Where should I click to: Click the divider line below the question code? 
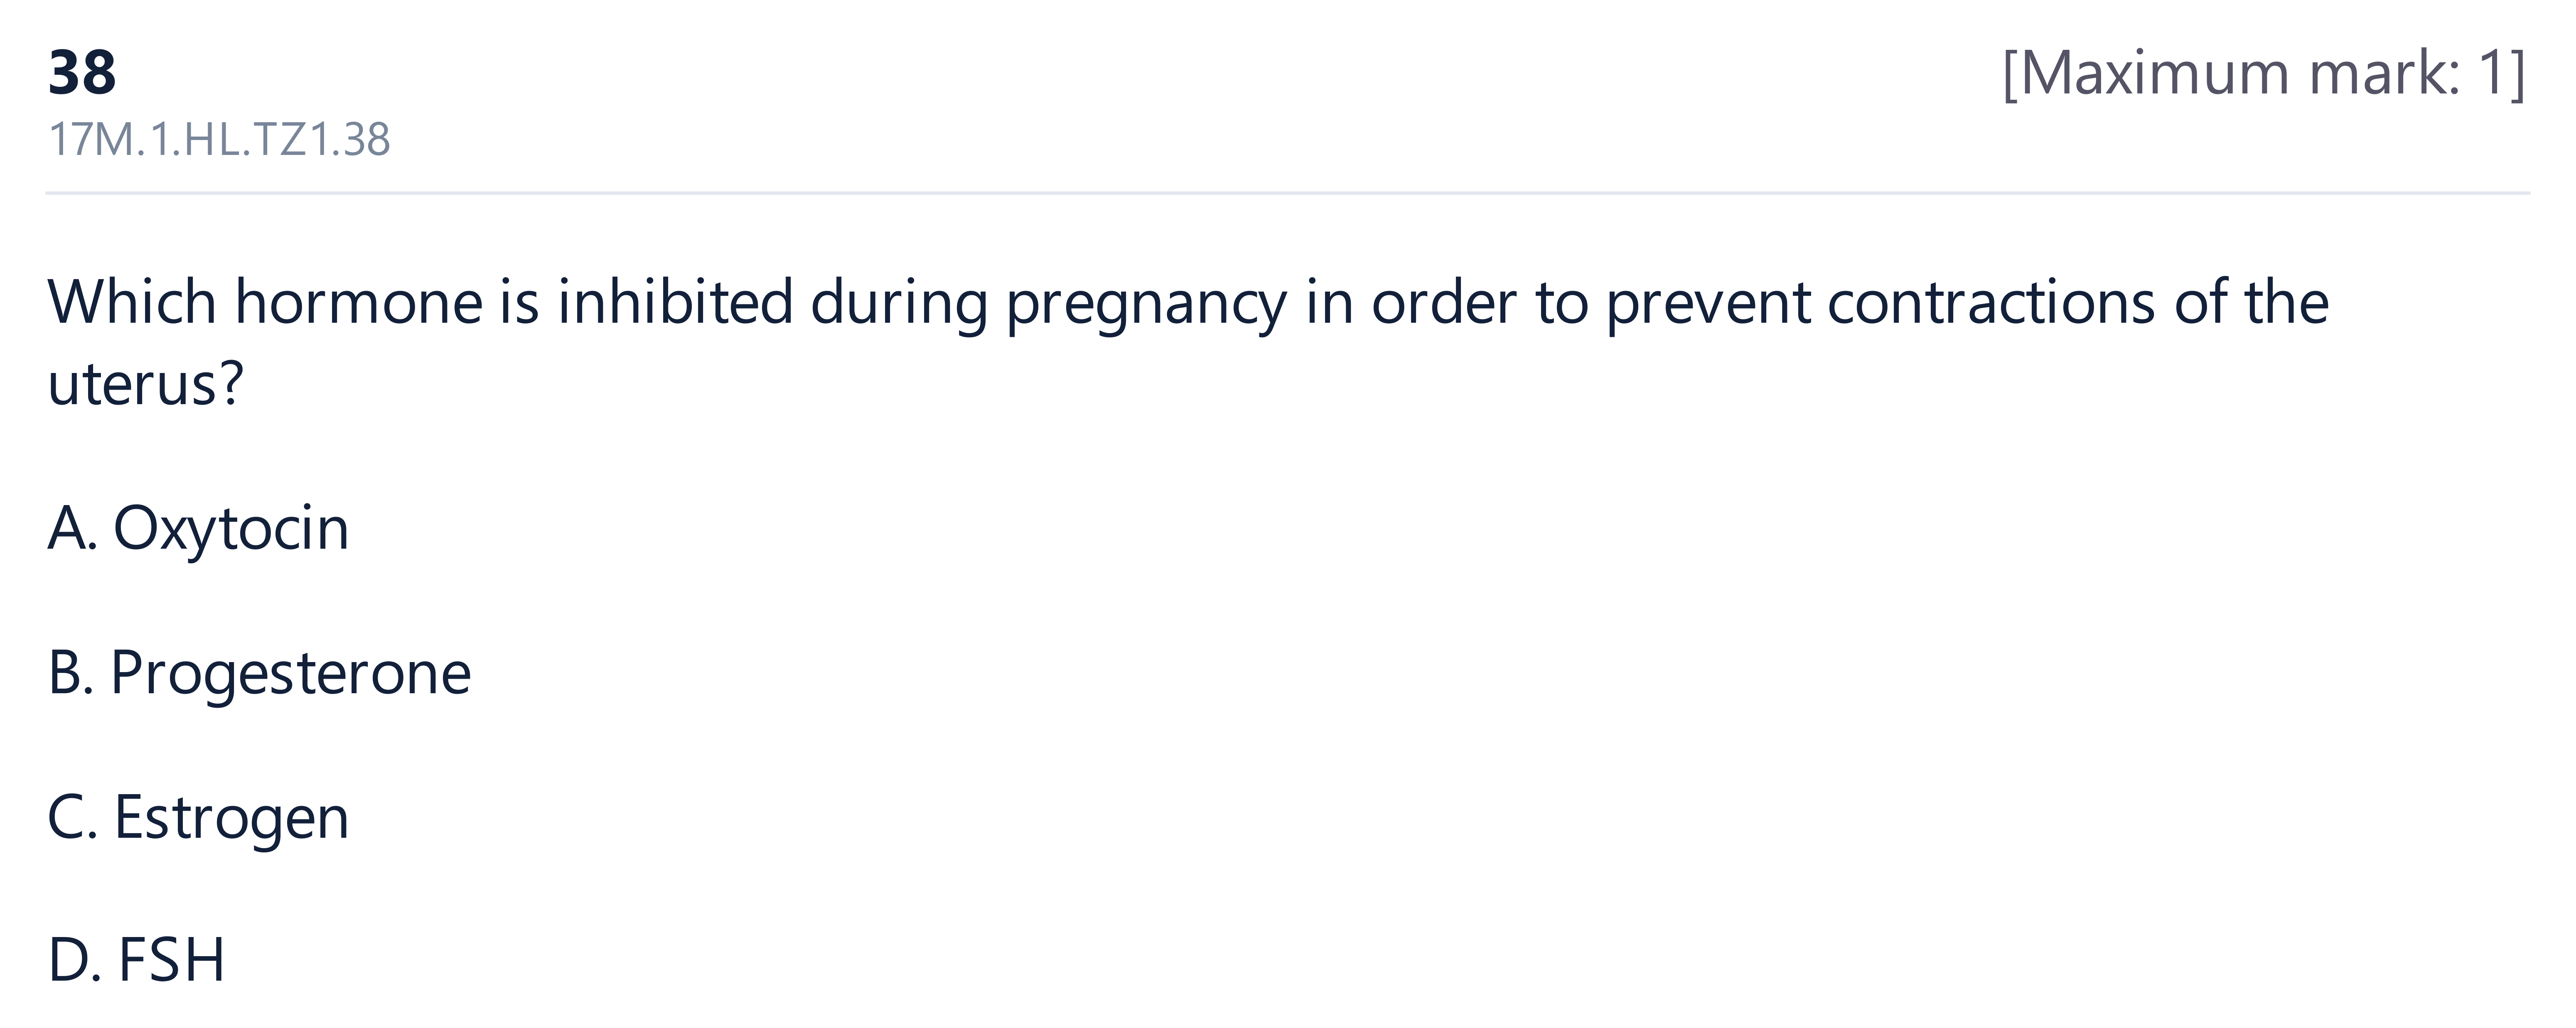click(x=1287, y=192)
